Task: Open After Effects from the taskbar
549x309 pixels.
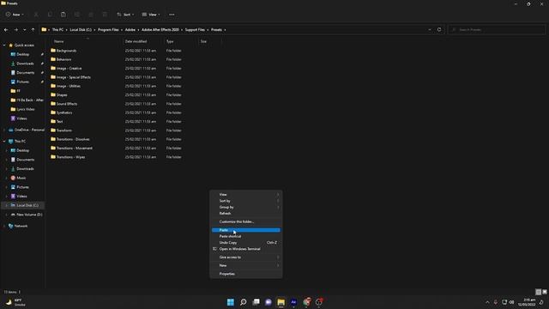Action: [x=293, y=302]
